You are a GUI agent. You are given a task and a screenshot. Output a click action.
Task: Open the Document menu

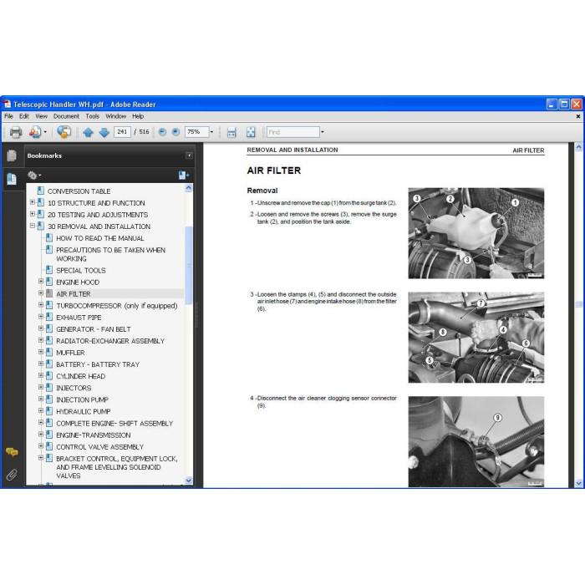tap(66, 116)
